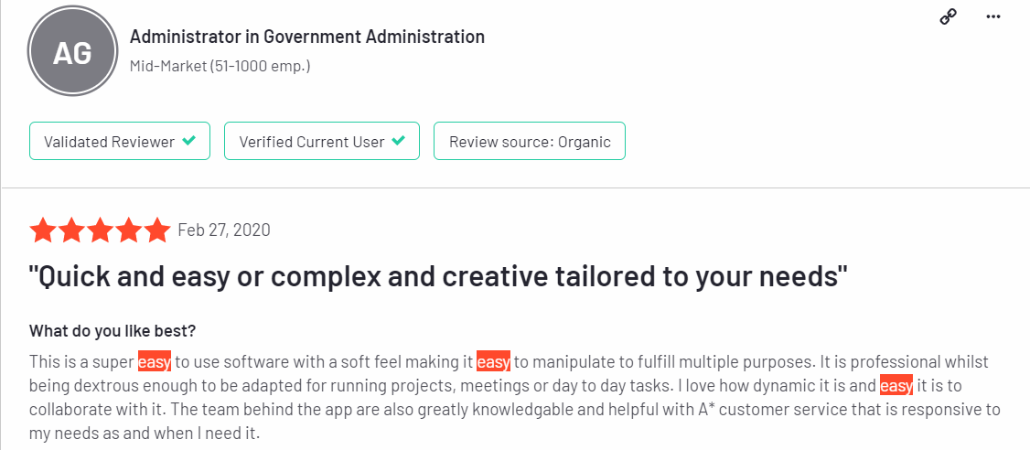
Task: Copy review link using the chain icon
Action: 948,17
